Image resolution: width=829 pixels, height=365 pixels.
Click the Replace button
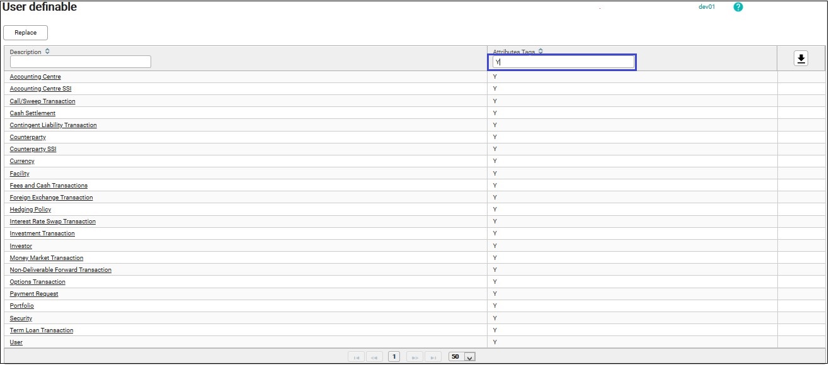(x=26, y=33)
